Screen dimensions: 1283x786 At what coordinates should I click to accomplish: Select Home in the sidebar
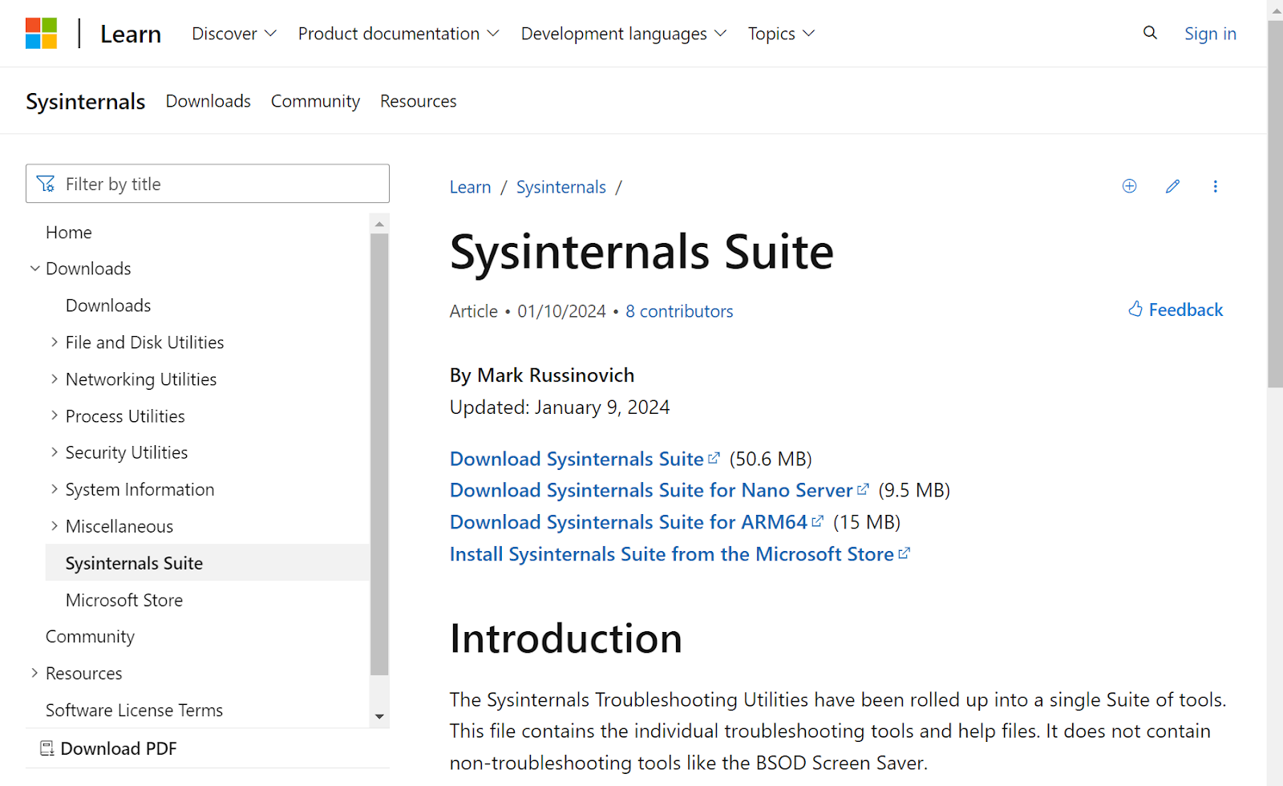(x=69, y=233)
